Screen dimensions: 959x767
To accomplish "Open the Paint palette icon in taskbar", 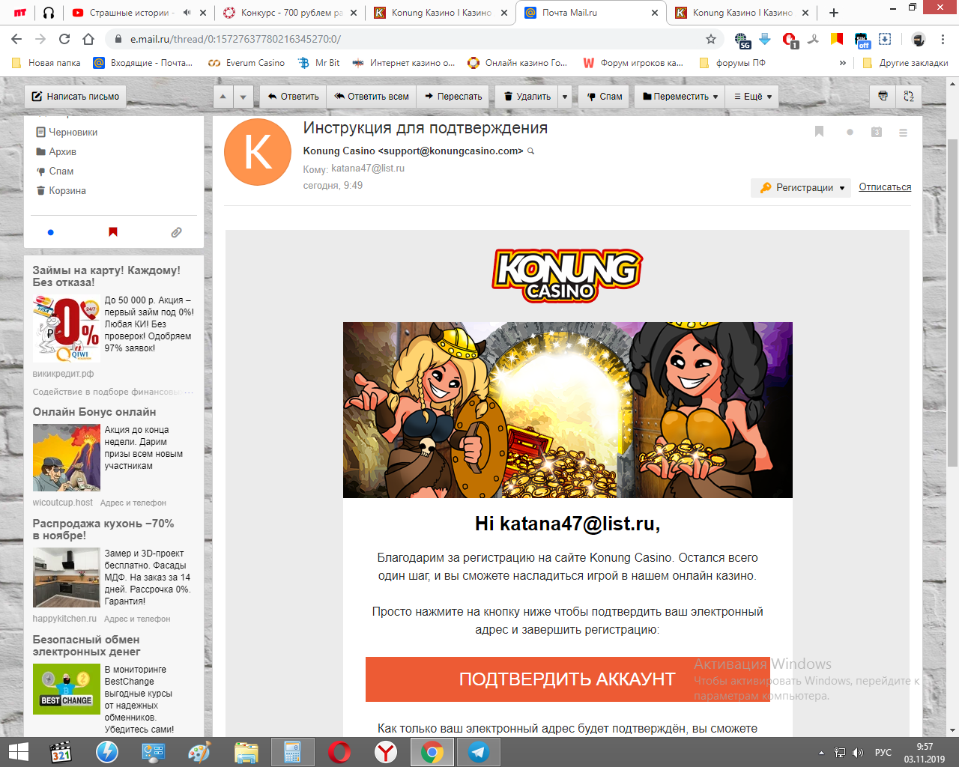I will pos(199,752).
